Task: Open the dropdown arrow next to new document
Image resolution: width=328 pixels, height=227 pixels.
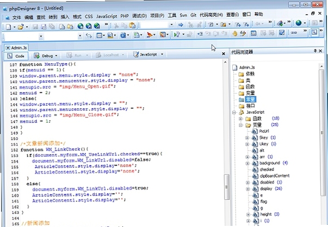Action: [x=15, y=27]
